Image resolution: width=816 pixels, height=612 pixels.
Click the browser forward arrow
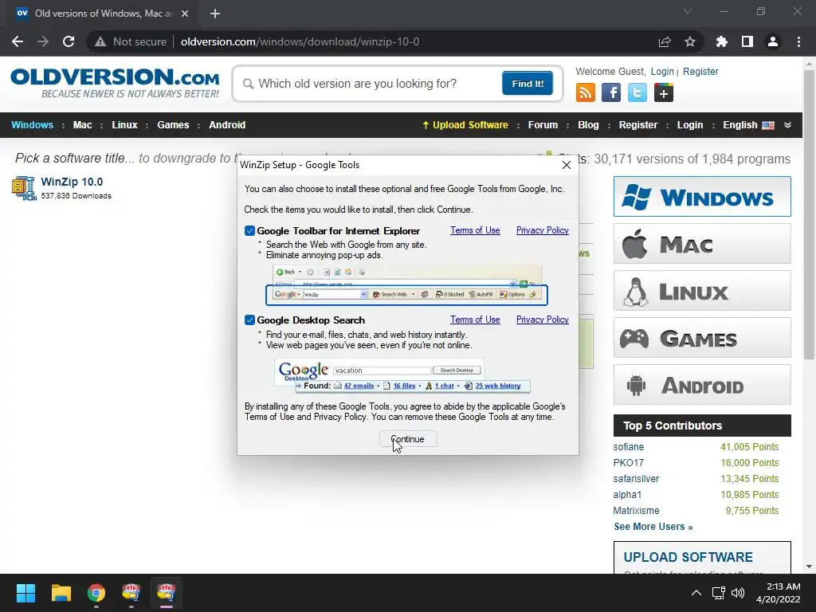click(x=43, y=41)
